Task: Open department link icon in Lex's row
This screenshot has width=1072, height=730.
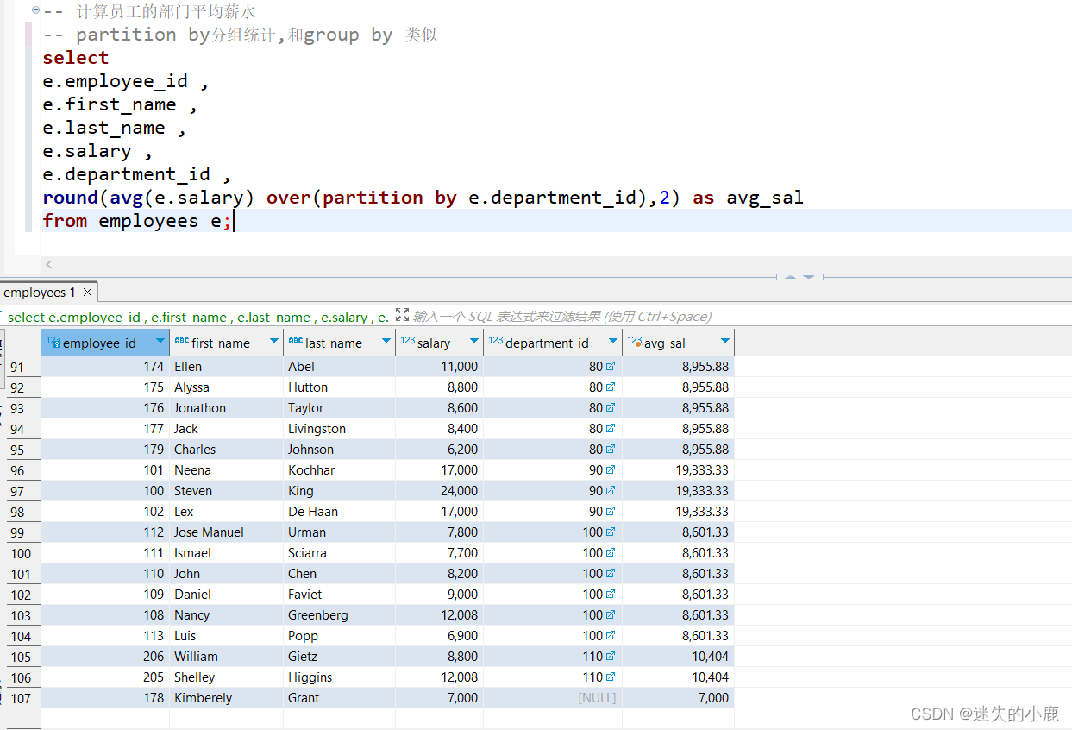Action: pos(611,511)
